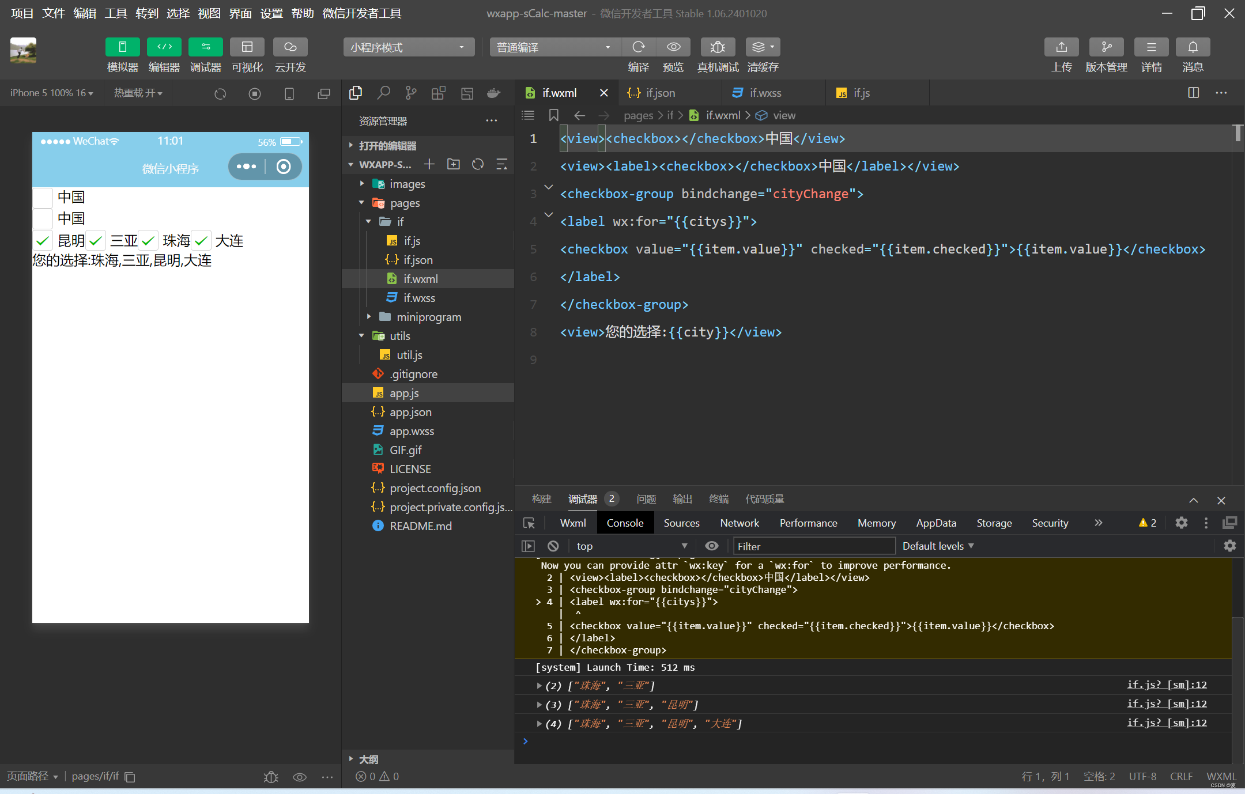Open the visualization (可视化) tool
The image size is (1245, 794).
click(247, 47)
